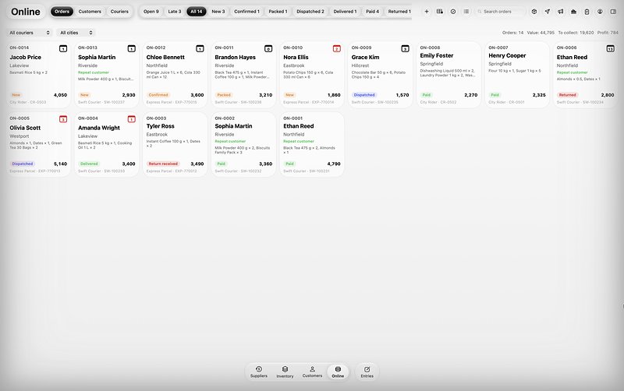This screenshot has width=624, height=391.
Task: Focus the Search orders field
Action: [501, 12]
